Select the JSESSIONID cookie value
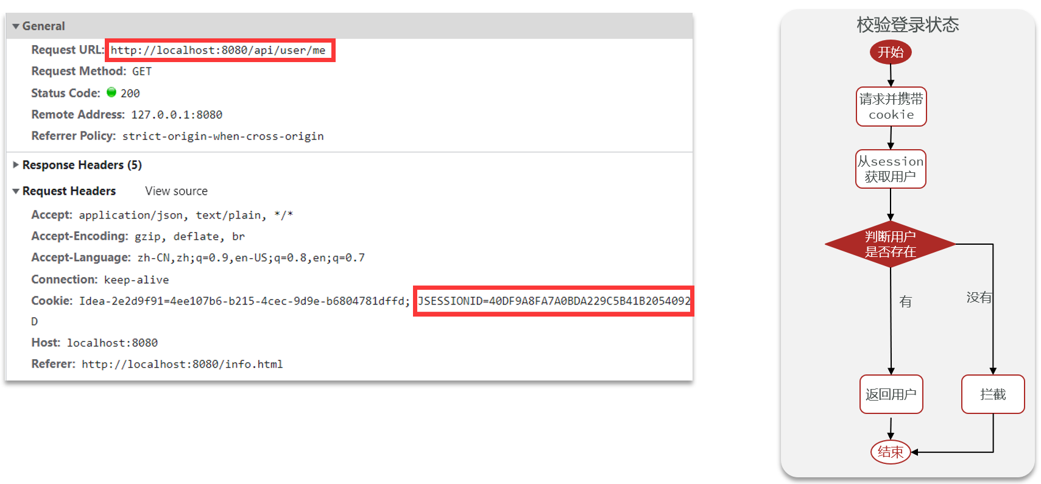This screenshot has height=484, width=1041. click(x=554, y=301)
